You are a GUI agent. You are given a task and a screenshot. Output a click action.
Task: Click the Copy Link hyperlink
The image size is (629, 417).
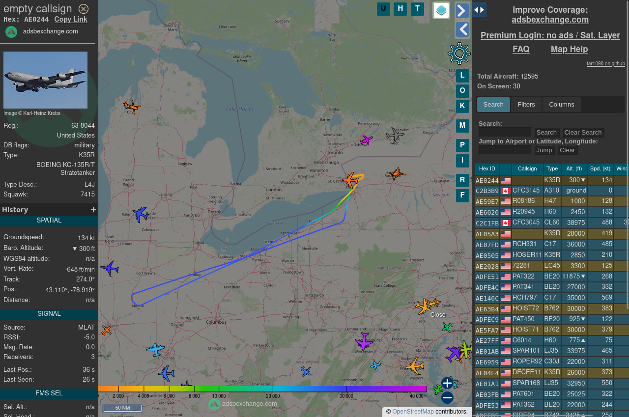click(71, 19)
